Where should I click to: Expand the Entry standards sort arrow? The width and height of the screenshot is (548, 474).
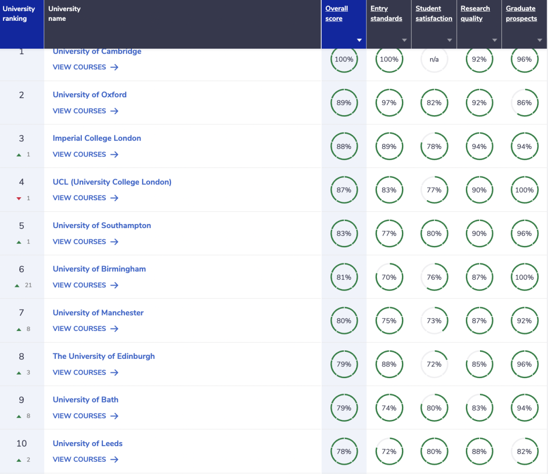(404, 40)
